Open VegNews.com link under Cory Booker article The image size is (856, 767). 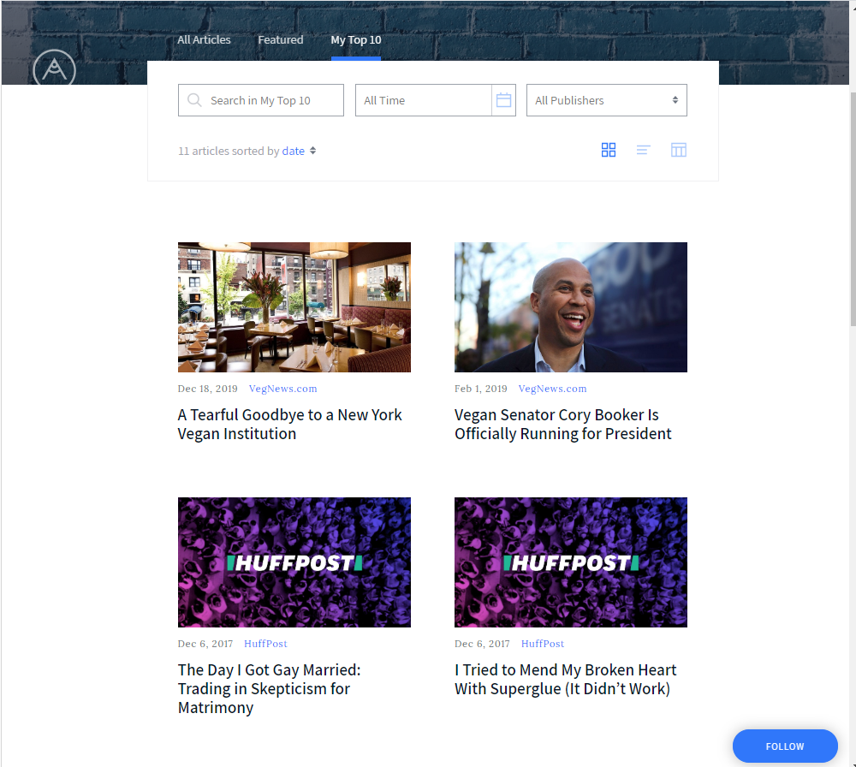552,389
